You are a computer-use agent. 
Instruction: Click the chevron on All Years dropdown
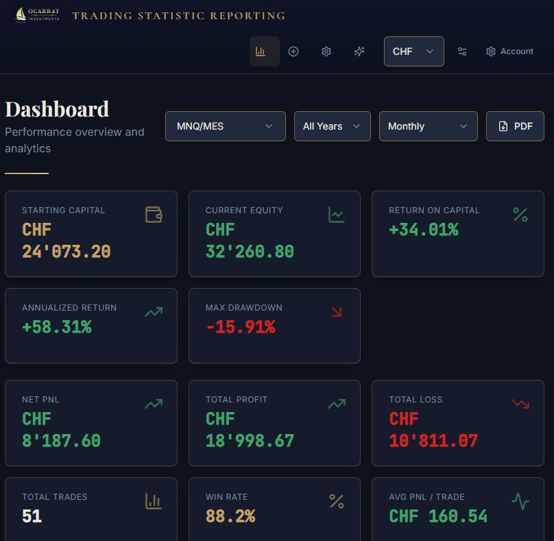pos(357,126)
